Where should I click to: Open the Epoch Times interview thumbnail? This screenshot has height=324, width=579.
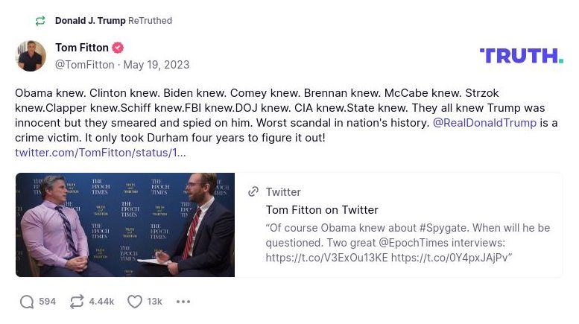[125, 225]
